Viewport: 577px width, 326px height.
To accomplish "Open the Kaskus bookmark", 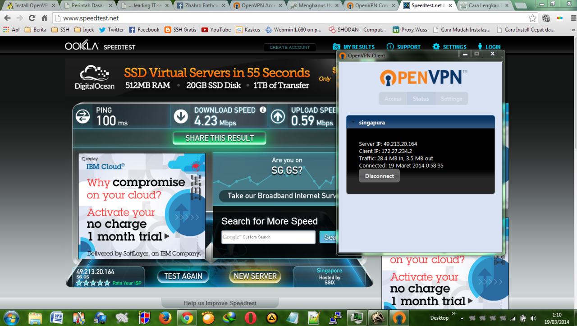I will click(248, 30).
